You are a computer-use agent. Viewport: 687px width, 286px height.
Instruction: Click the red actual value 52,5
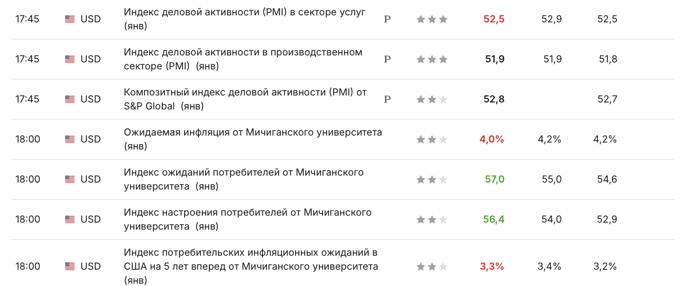[x=494, y=19]
